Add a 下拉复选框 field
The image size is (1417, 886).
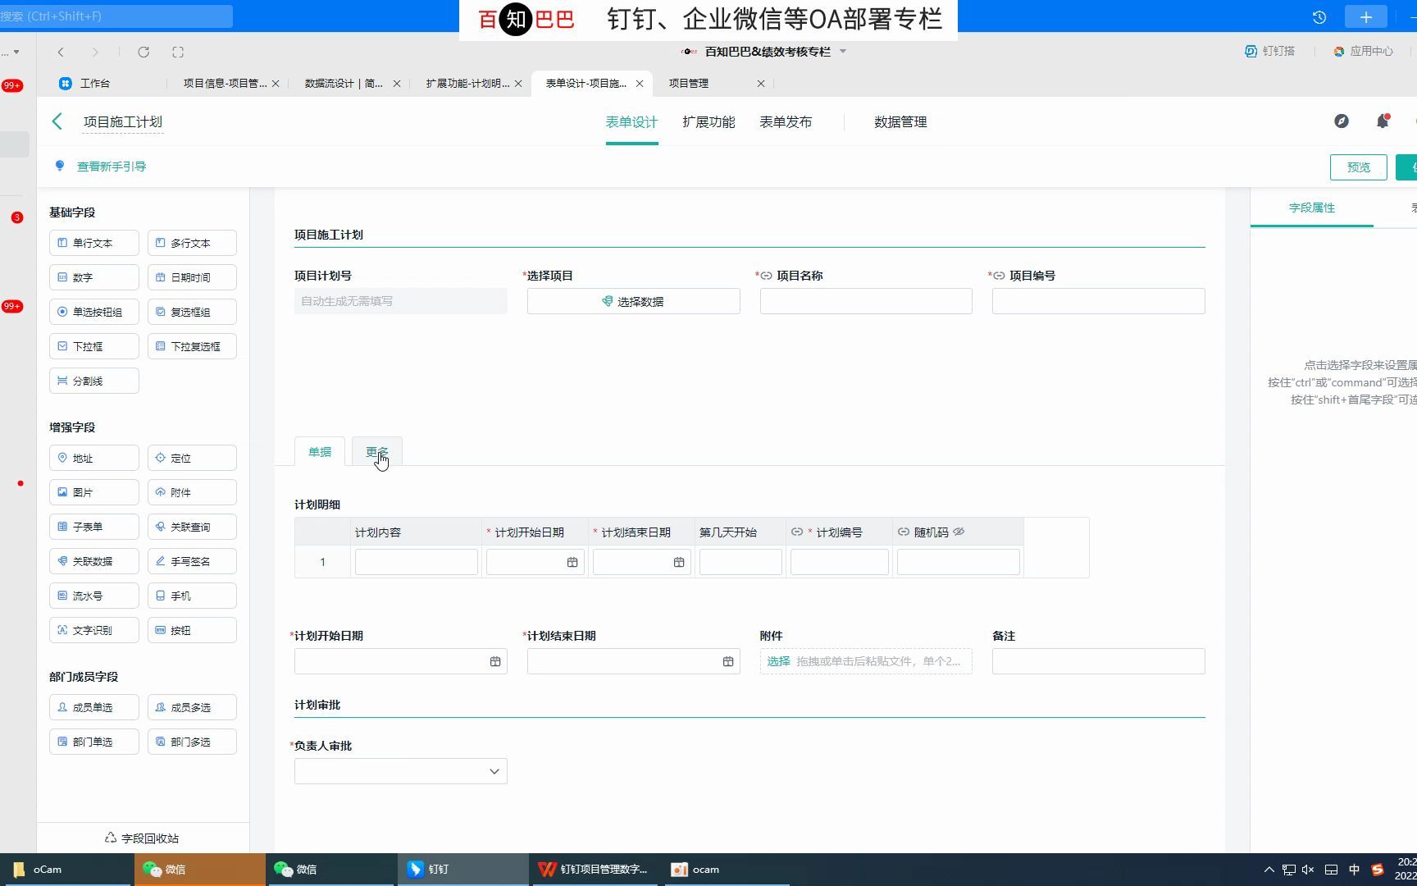[x=192, y=346]
